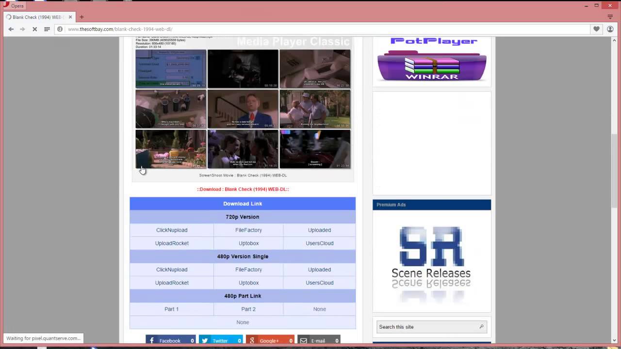
Task: Open the Part 1 download link
Action: click(x=171, y=309)
